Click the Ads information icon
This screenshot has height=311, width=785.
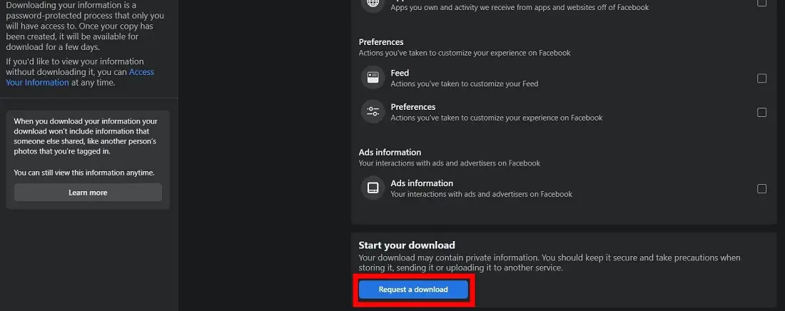pyautogui.click(x=373, y=188)
